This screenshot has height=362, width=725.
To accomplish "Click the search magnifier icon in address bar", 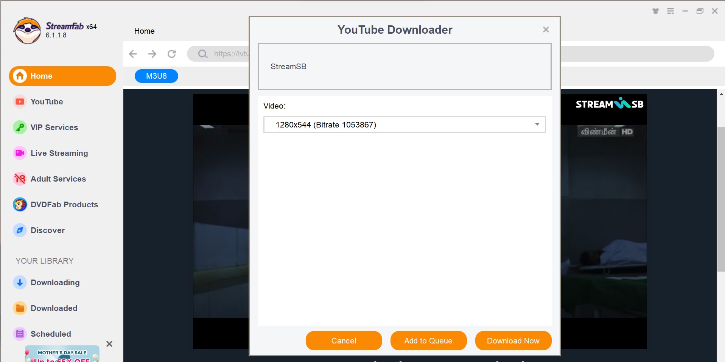I will point(203,54).
